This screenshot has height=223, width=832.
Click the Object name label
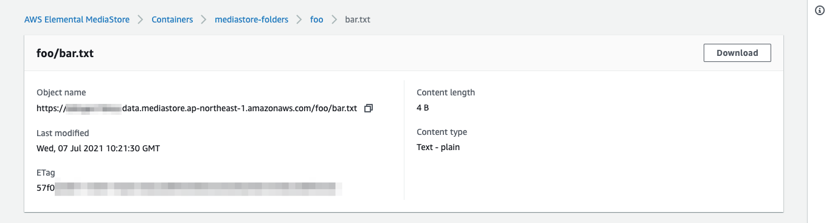coord(61,93)
